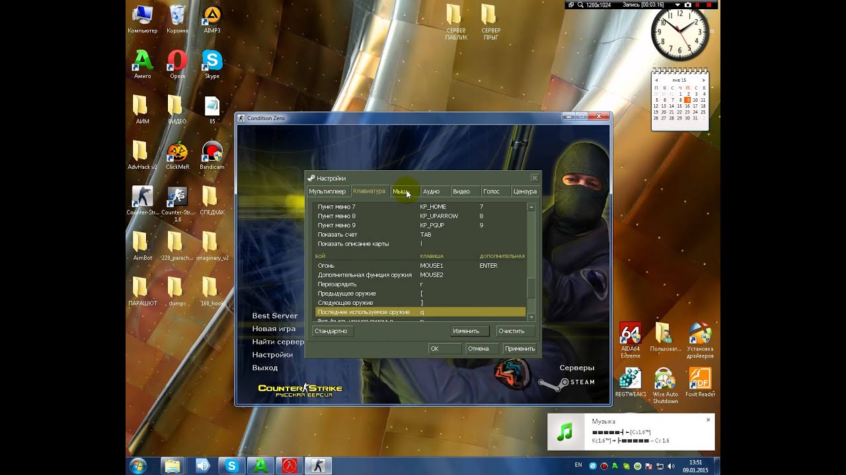Open the Компьютер desktop icon
Viewport: 846px width, 475px height.
tap(142, 19)
